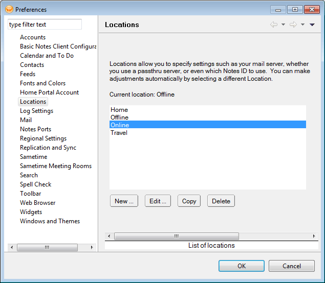Click right scroll arrow of preferences tree

coord(92,247)
